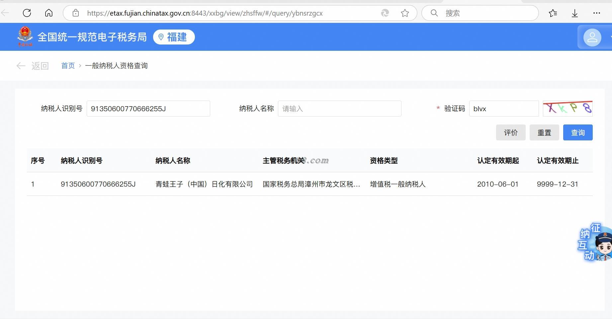Click the 查询 button
The height and width of the screenshot is (319, 612).
(x=578, y=132)
